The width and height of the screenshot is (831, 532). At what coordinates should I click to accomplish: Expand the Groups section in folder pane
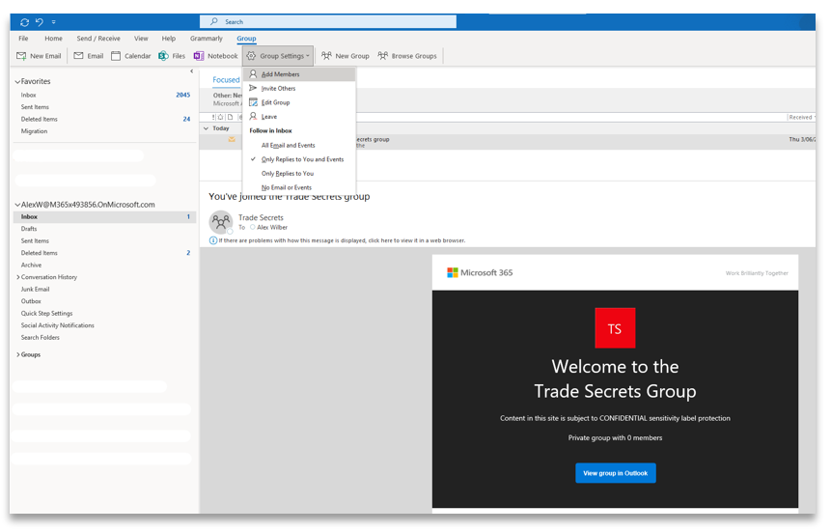17,354
